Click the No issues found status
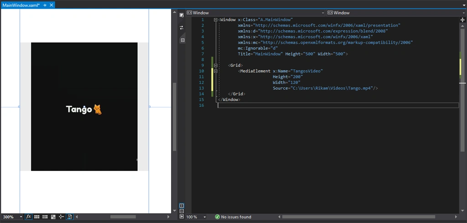Viewport: 467px width, 223px height. tap(236, 217)
